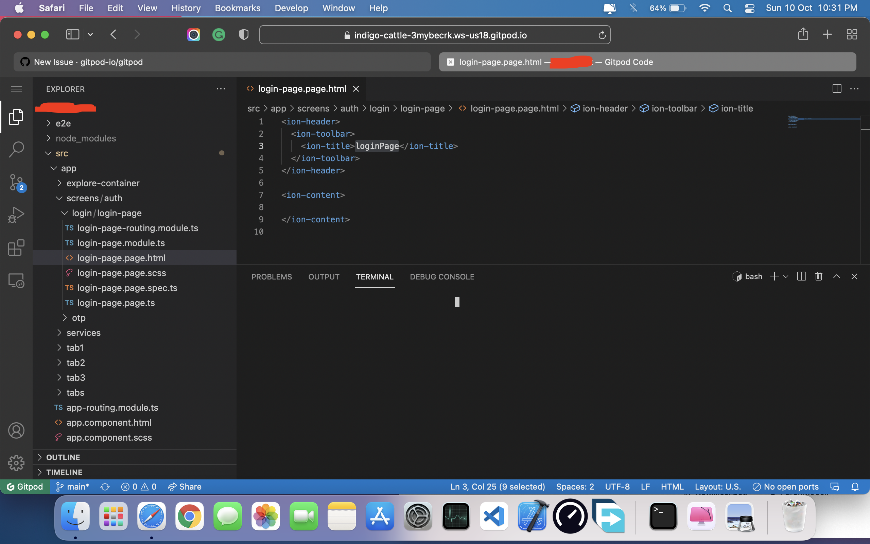Switch to the PROBLEMS tab
Screen dimensions: 870x544
click(x=272, y=277)
